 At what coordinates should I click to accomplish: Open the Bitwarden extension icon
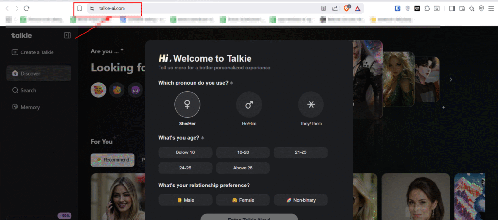pos(398,9)
